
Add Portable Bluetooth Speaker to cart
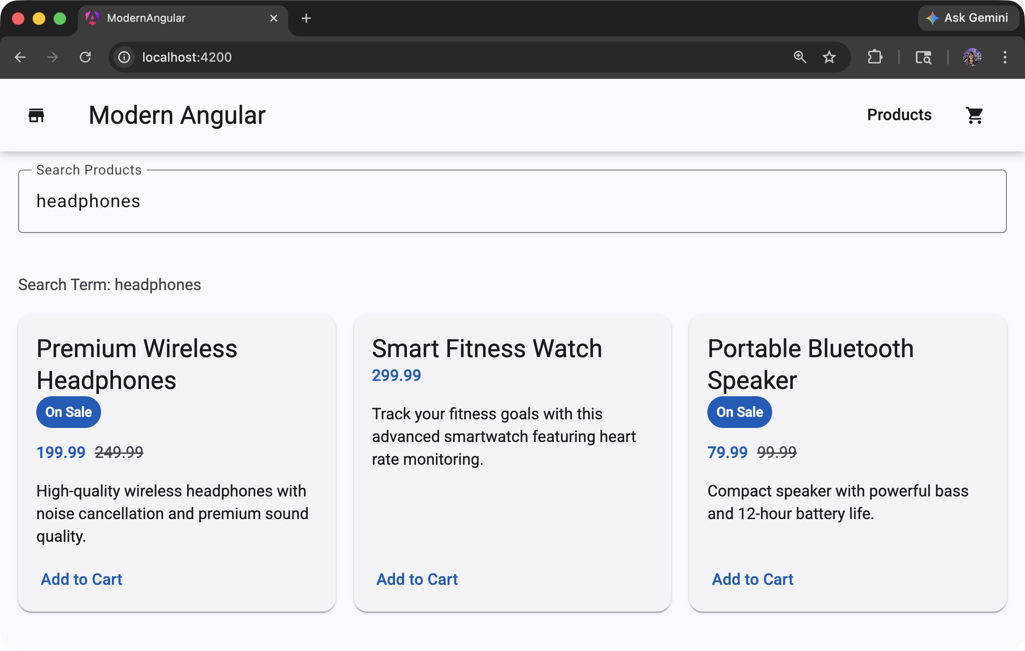click(752, 579)
